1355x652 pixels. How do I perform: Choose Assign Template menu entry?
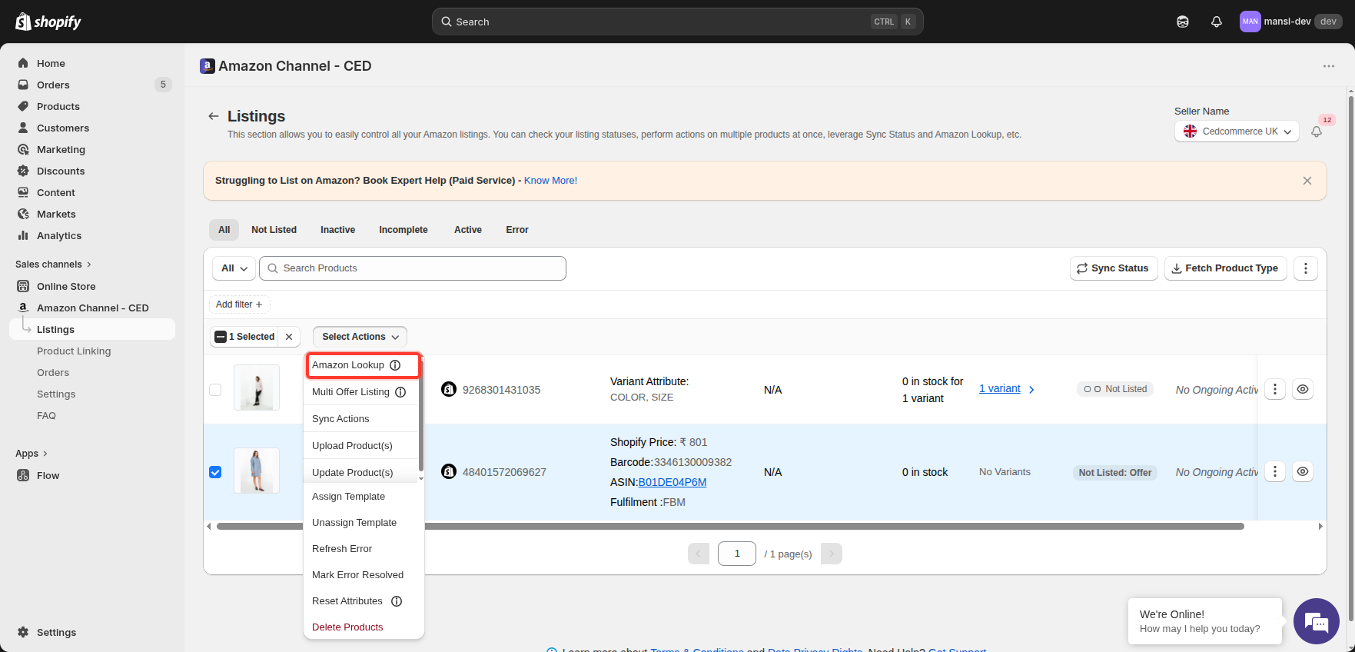348,497
